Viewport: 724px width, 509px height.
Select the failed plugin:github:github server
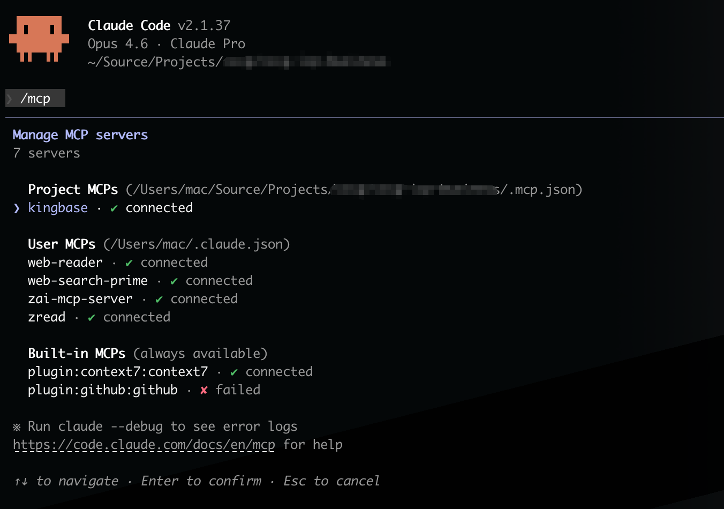(x=102, y=390)
